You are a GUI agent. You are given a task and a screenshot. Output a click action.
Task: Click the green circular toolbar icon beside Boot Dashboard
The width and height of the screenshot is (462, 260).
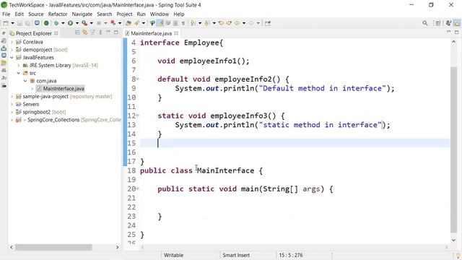pyautogui.click(x=46, y=23)
